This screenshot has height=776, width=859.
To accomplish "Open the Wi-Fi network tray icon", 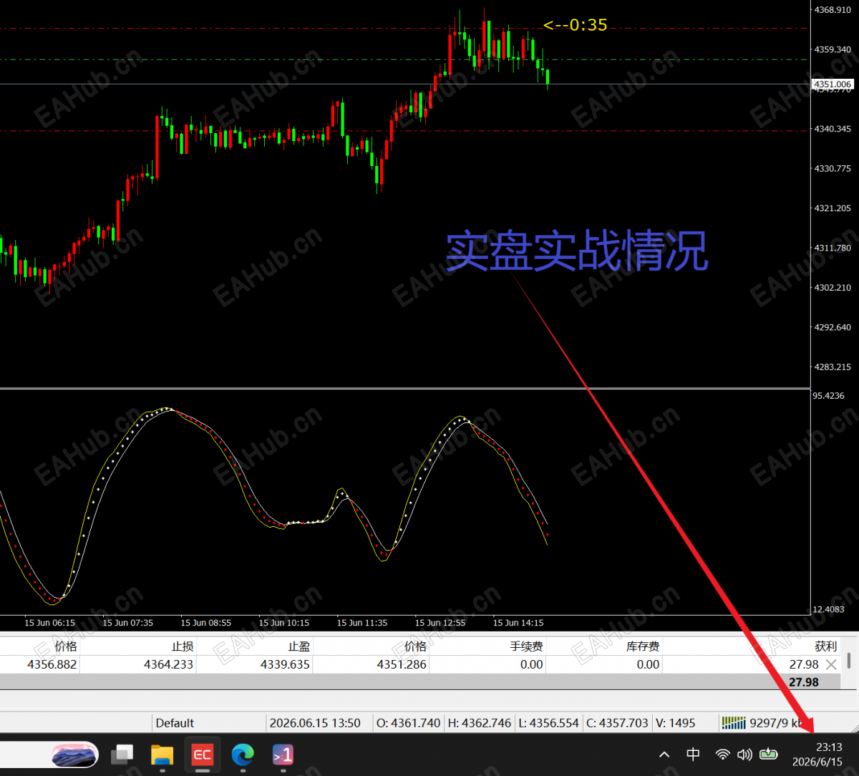I will click(x=723, y=754).
